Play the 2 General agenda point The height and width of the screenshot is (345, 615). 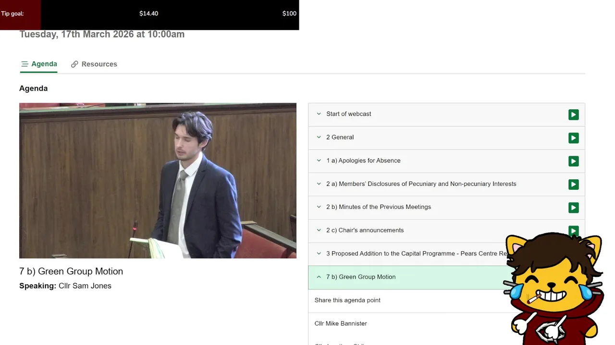[573, 138]
